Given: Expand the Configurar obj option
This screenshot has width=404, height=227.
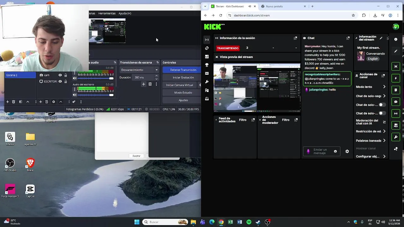Looking at the screenshot, I should (384, 156).
